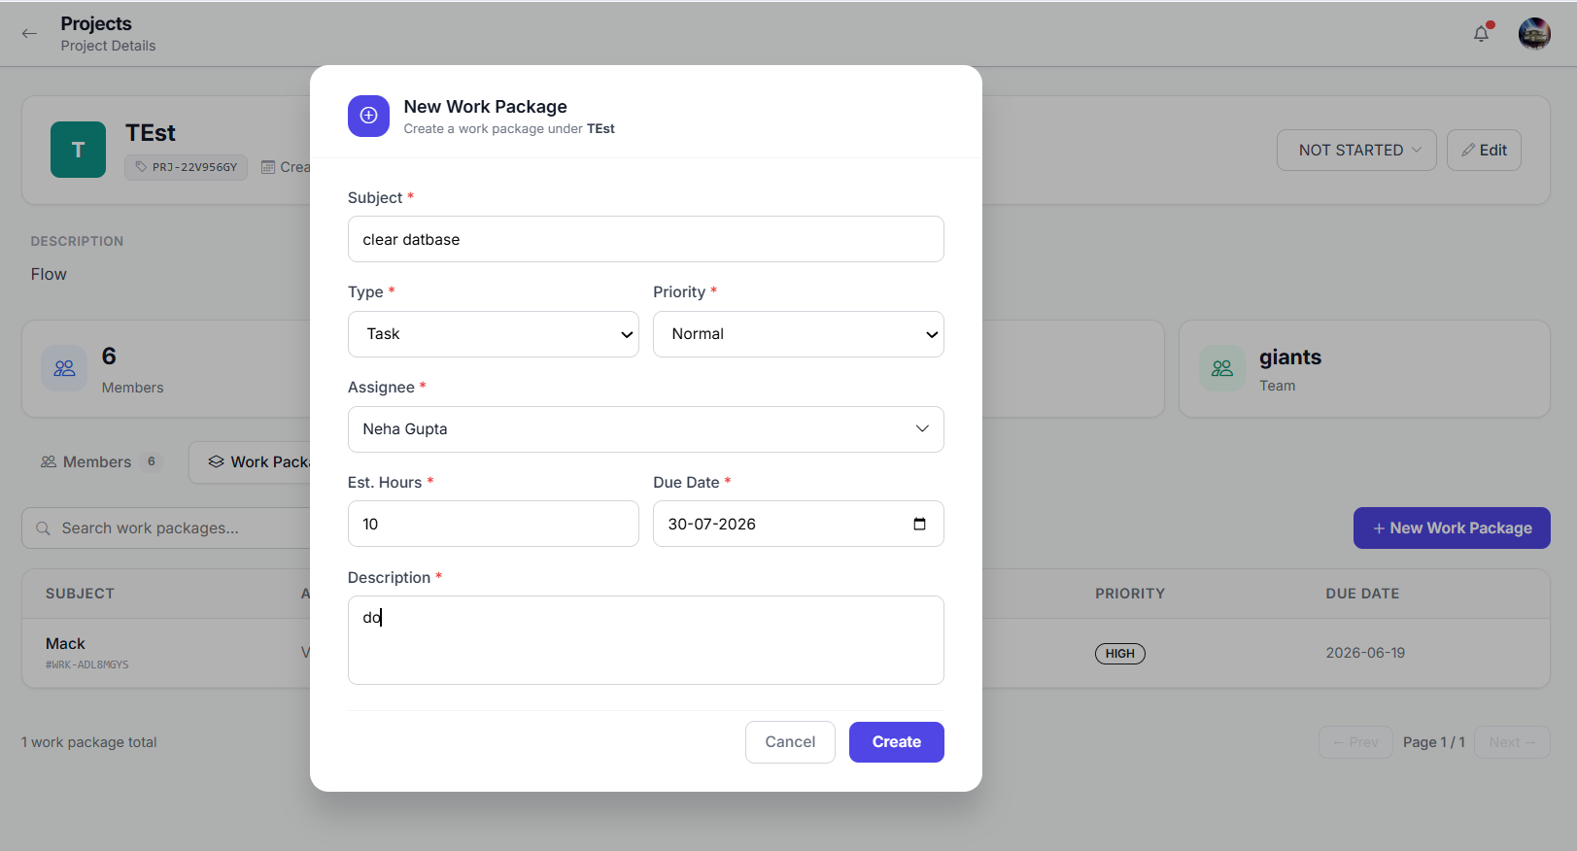The height and width of the screenshot is (851, 1577).
Task: Expand the Assignee dropdown showing Neha Gupta
Action: pyautogui.click(x=646, y=429)
